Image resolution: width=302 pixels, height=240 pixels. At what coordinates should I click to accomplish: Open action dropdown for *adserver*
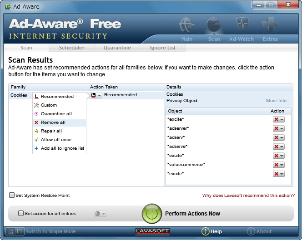click(278, 128)
